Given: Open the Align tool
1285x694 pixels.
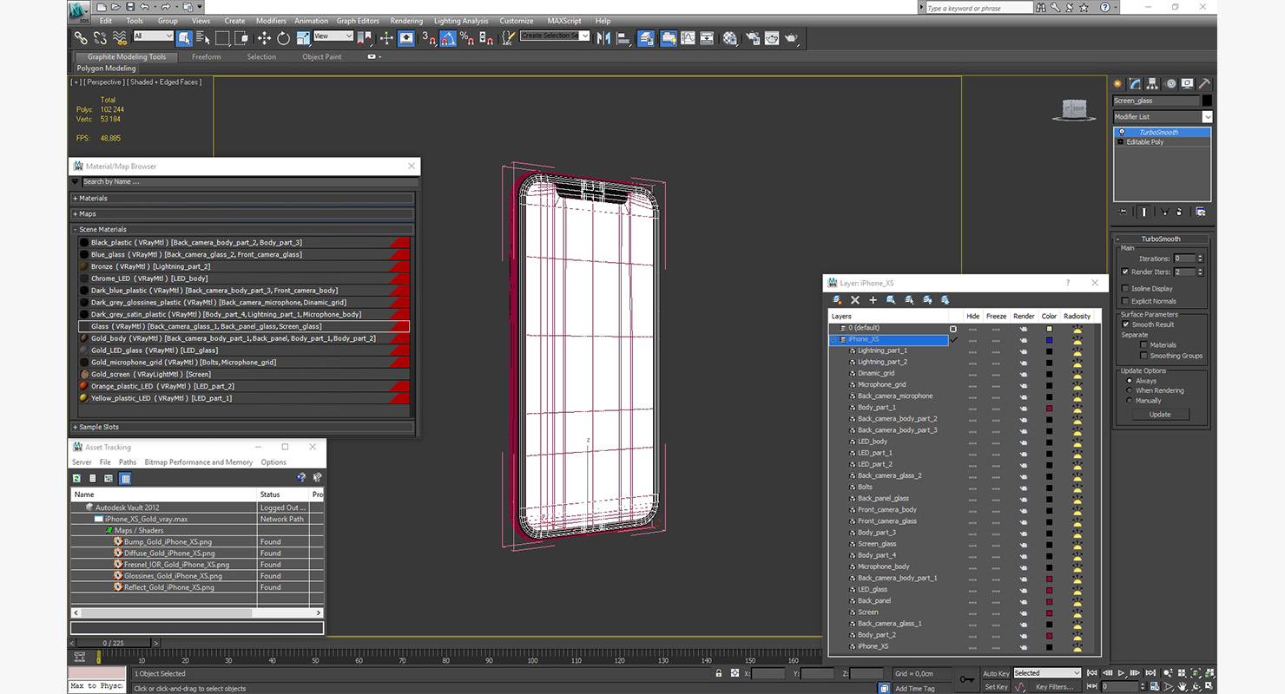Looking at the screenshot, I should tap(623, 38).
